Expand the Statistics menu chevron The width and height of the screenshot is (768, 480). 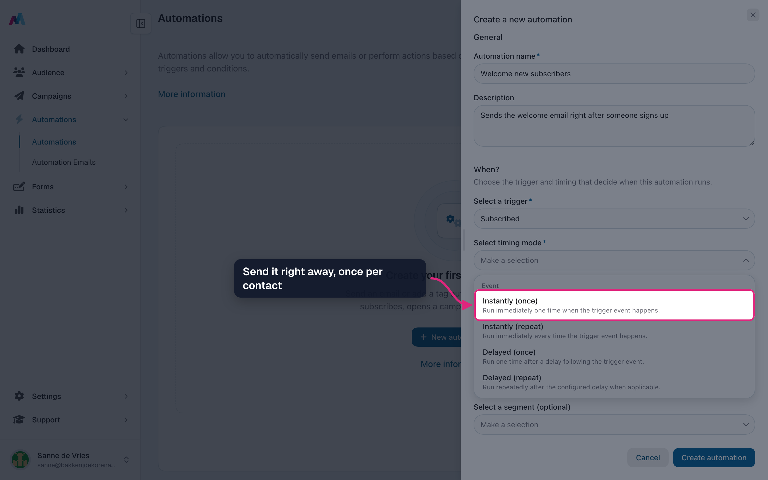[126, 210]
